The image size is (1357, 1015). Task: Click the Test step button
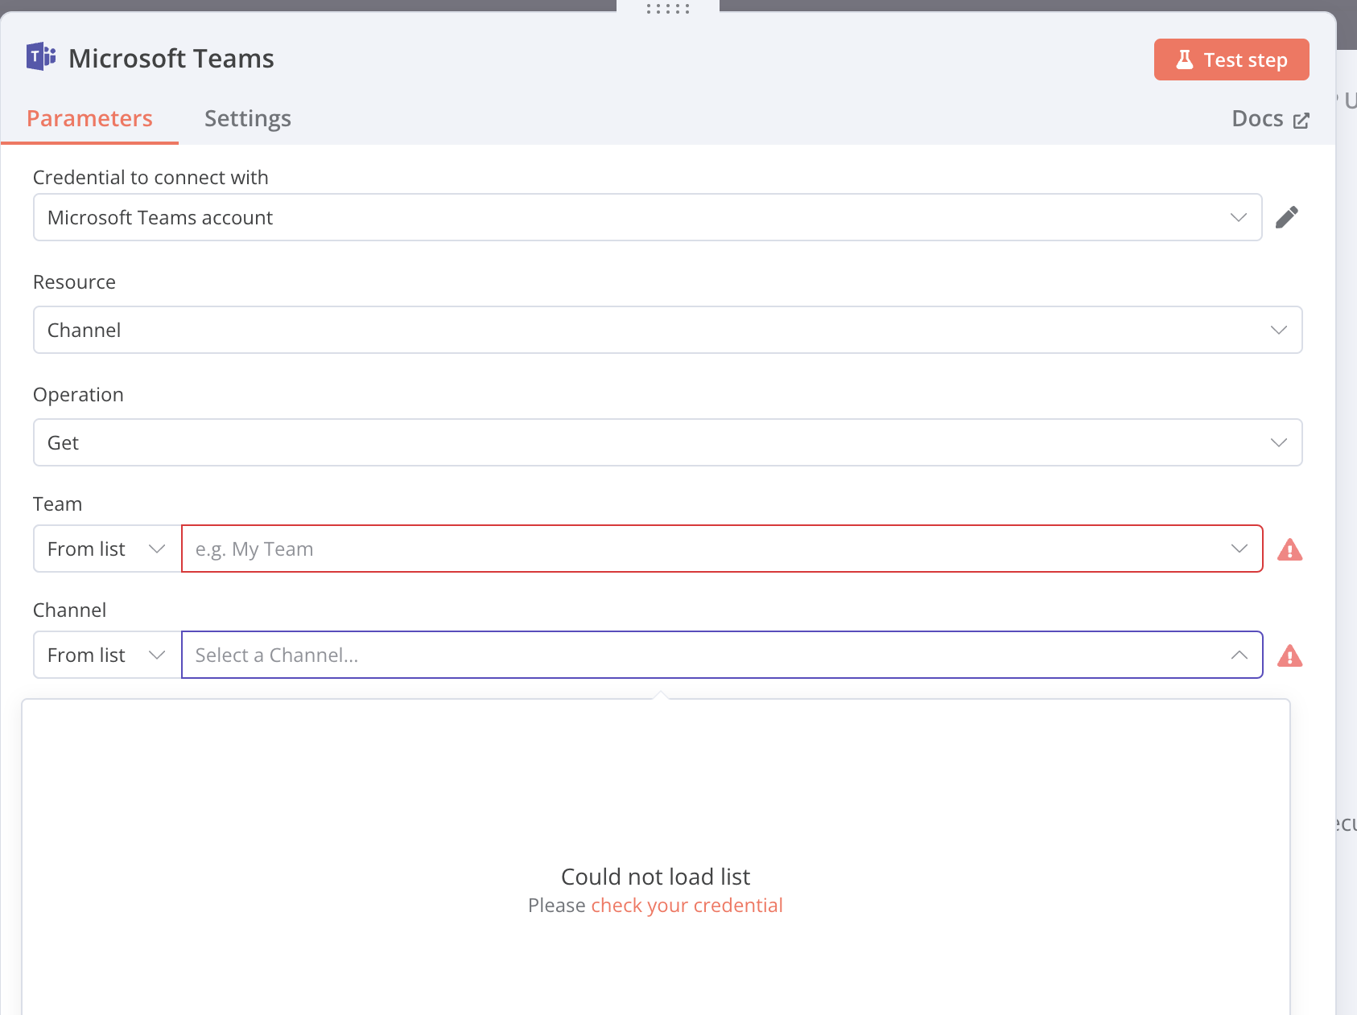(1231, 60)
